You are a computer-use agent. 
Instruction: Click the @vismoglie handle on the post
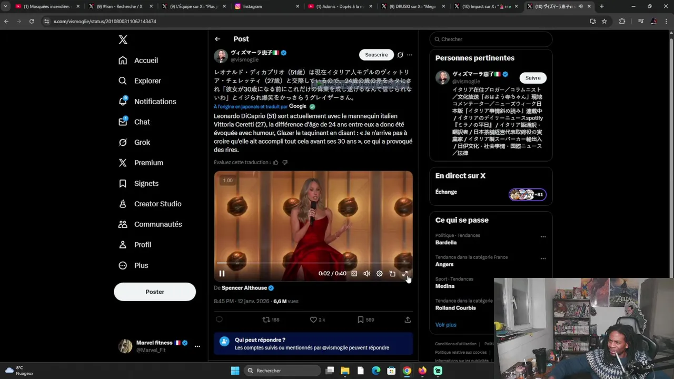(245, 60)
